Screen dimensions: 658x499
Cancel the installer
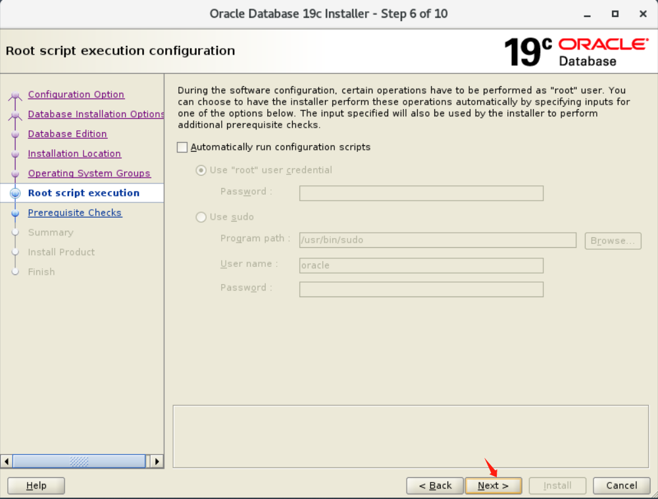(622, 486)
